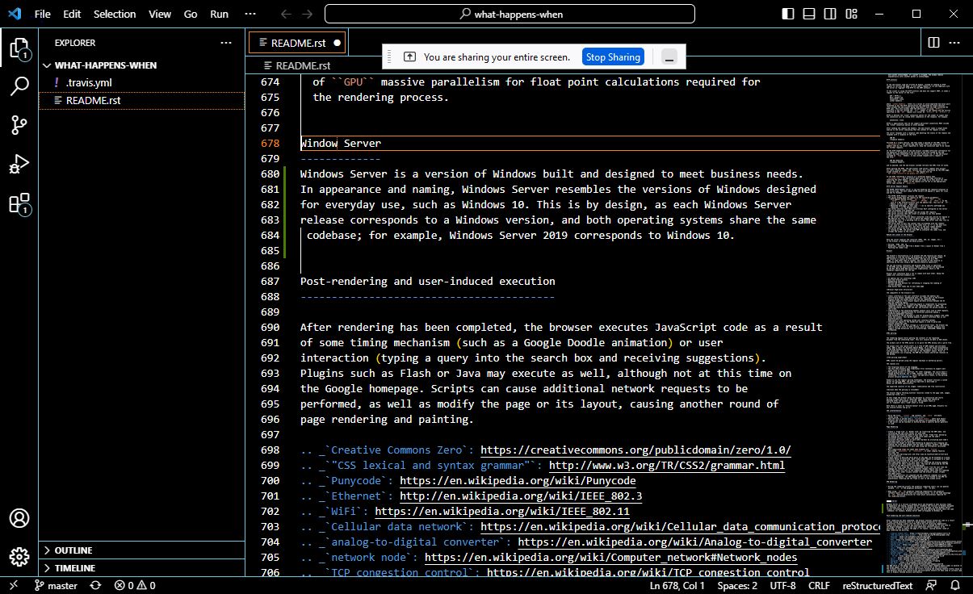Image resolution: width=973 pixels, height=594 pixels.
Task: Change indentation via Spaces: 2
Action: click(737, 586)
